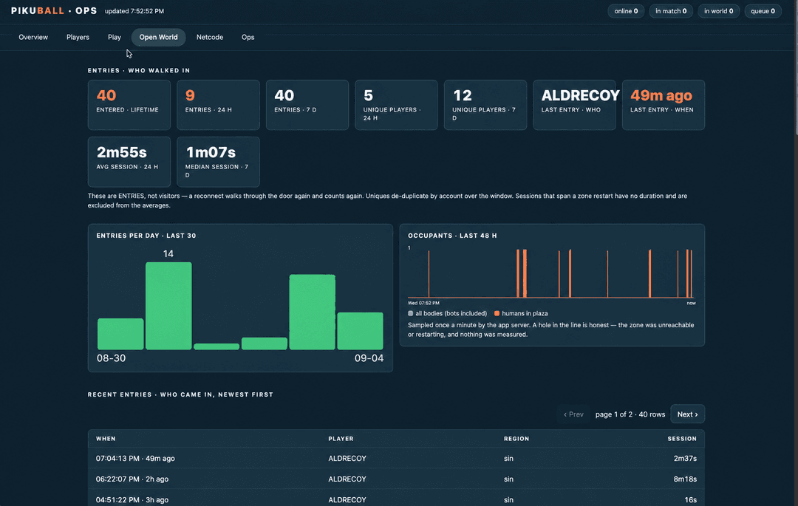Click the 49m ago last entry card
This screenshot has width=798, height=506.
[664, 105]
